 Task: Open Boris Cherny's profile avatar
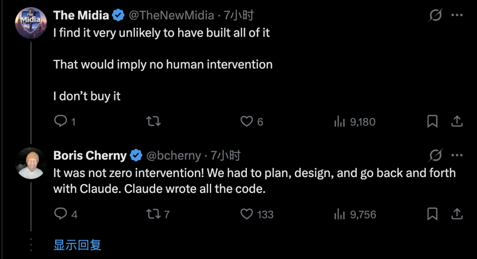pos(30,163)
